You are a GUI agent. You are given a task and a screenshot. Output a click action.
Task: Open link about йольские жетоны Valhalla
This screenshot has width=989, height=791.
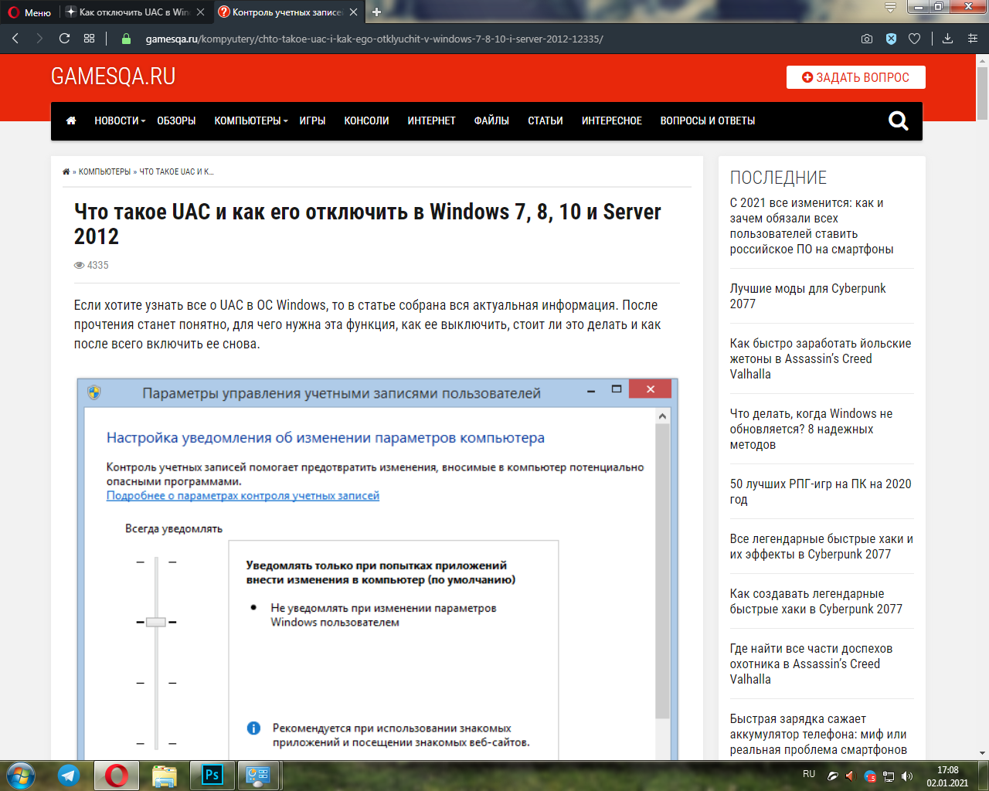(820, 358)
